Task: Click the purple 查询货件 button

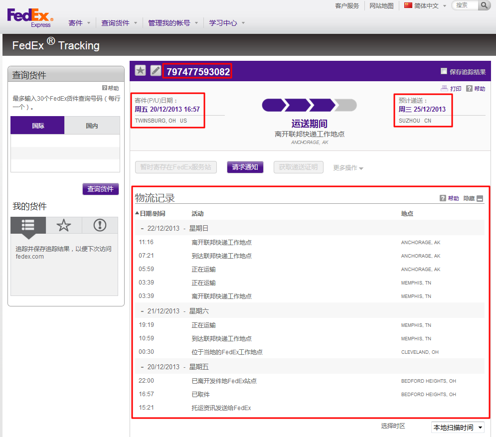Action: coord(101,189)
